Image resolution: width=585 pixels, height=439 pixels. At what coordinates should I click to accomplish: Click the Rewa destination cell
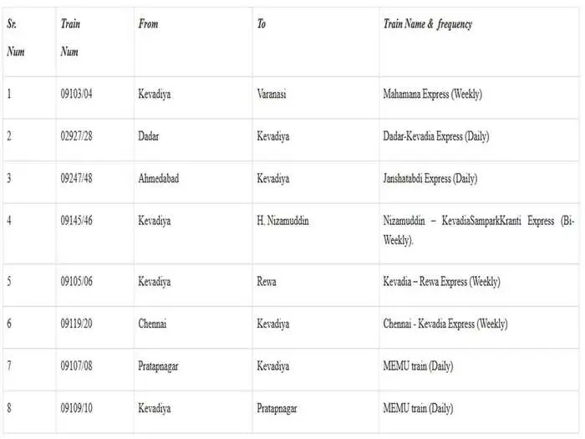click(x=267, y=282)
